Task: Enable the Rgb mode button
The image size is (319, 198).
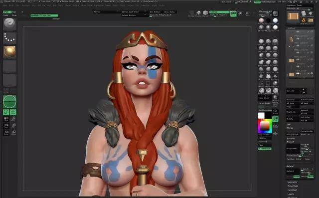Action: coord(14,12)
